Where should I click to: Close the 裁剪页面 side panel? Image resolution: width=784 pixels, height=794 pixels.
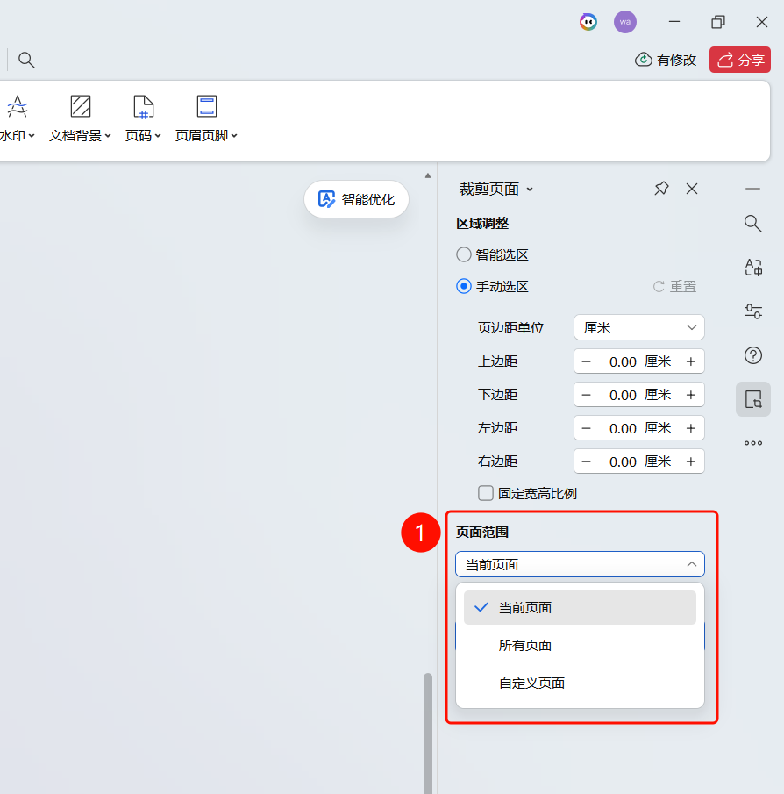tap(692, 189)
